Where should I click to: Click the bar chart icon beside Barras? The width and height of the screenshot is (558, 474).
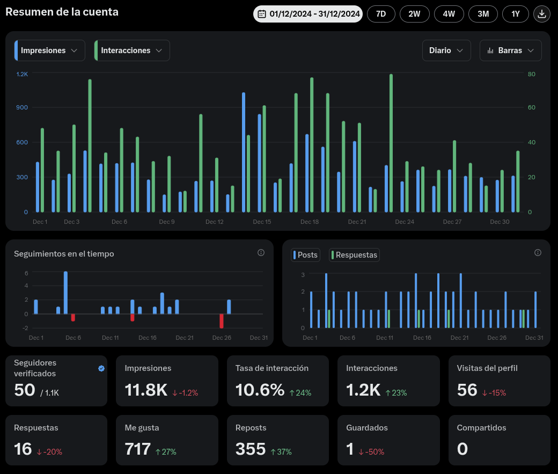[490, 50]
